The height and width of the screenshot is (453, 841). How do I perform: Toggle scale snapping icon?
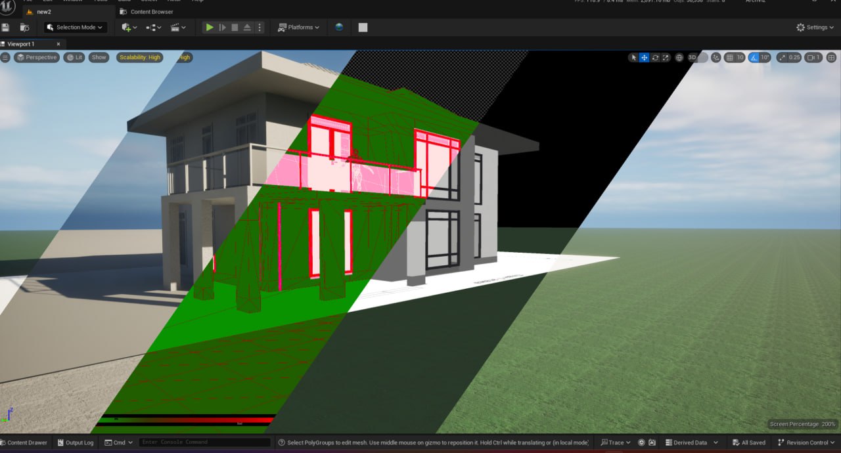pos(782,58)
